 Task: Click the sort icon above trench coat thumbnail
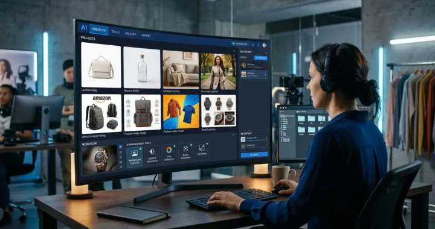(234, 51)
